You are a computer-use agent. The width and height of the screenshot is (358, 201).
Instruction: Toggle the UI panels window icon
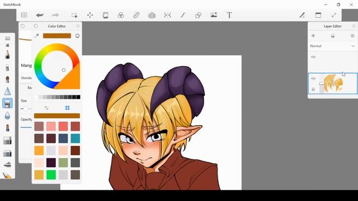[318, 15]
